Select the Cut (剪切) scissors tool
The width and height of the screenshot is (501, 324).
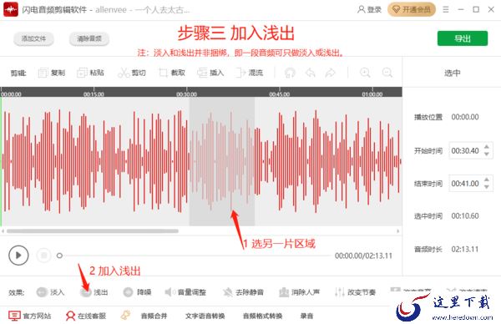pos(132,73)
